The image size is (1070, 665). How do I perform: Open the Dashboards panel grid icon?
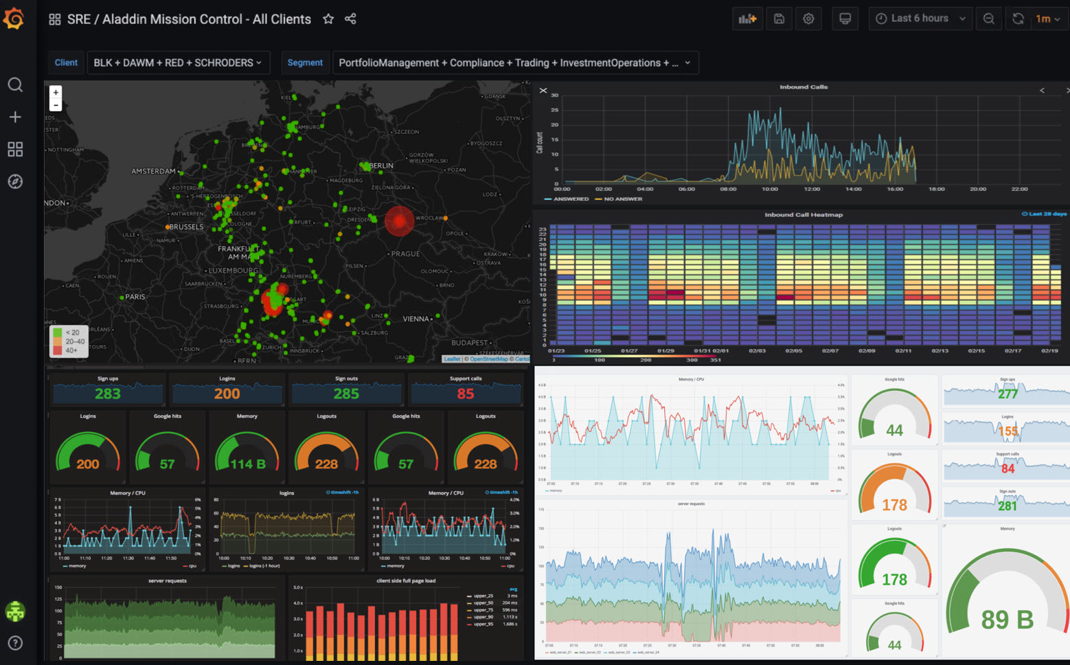[15, 149]
